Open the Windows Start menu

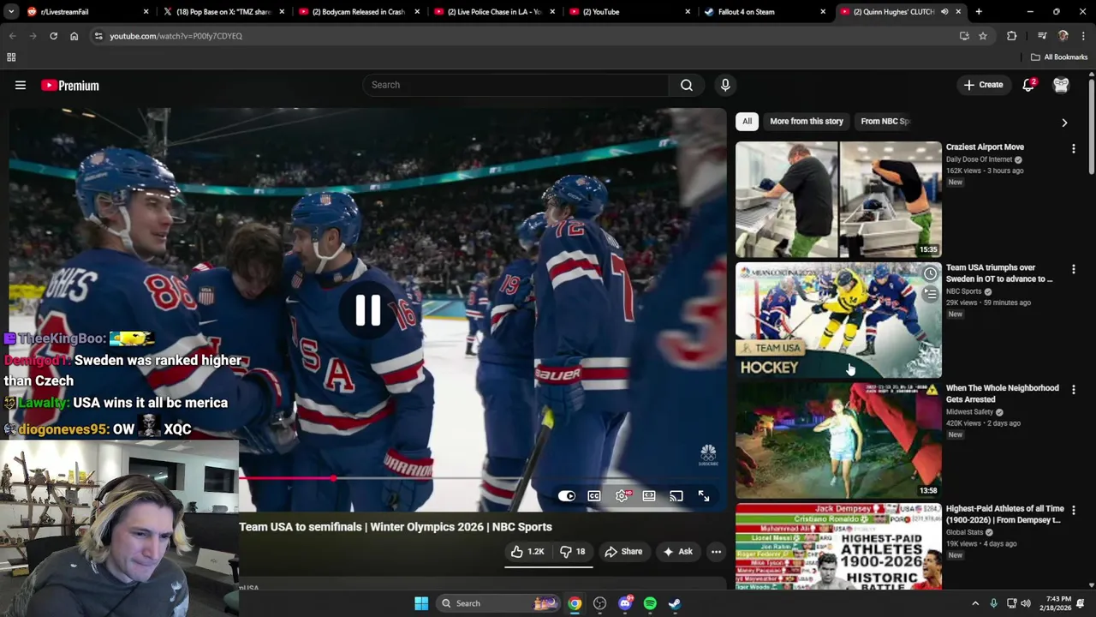[421, 603]
